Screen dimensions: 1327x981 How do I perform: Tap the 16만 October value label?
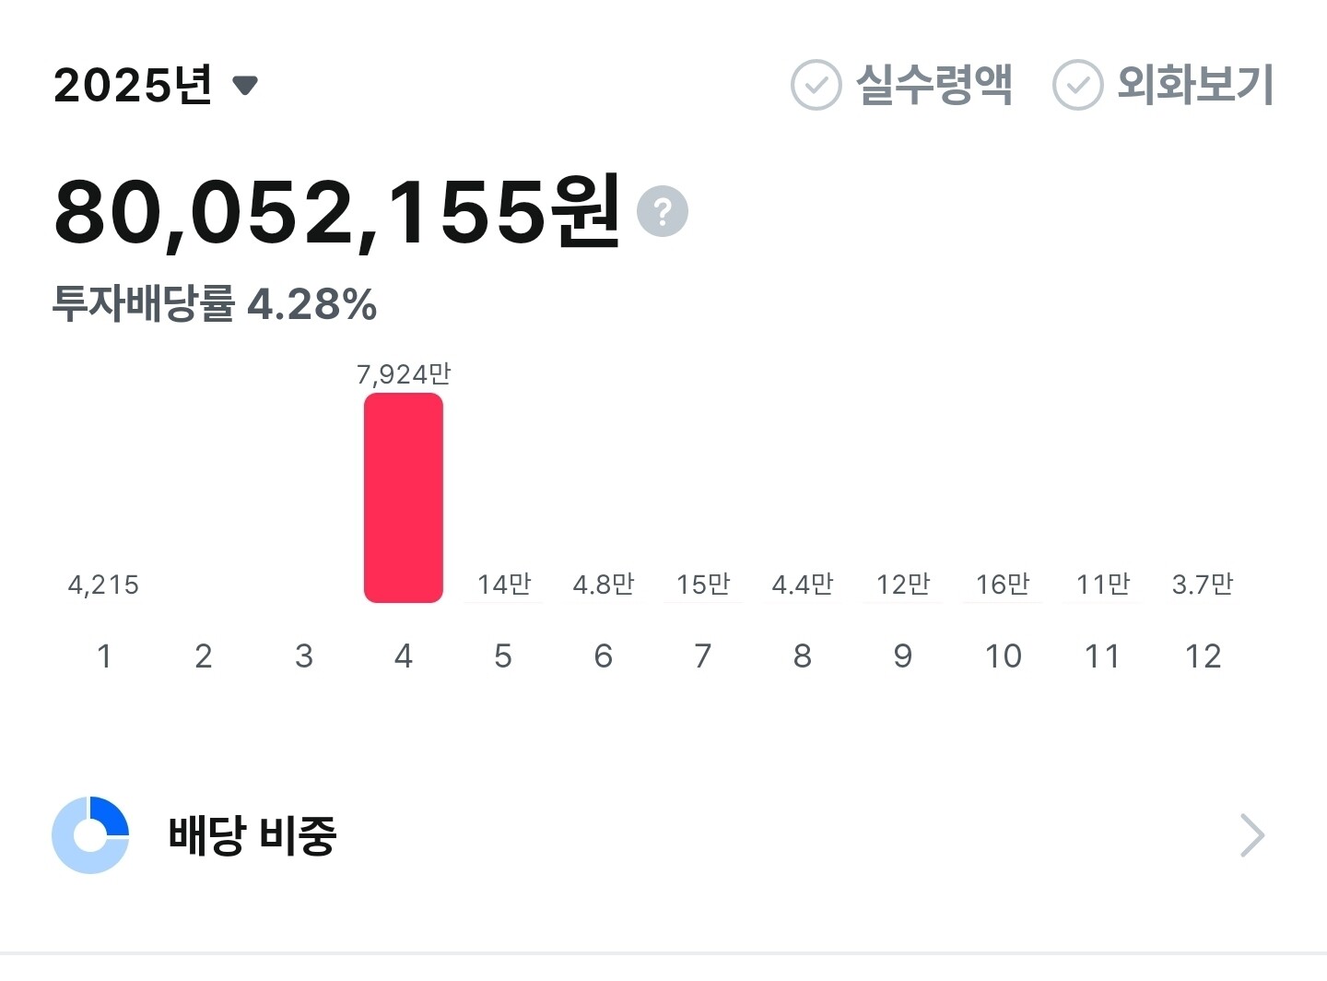point(1003,584)
